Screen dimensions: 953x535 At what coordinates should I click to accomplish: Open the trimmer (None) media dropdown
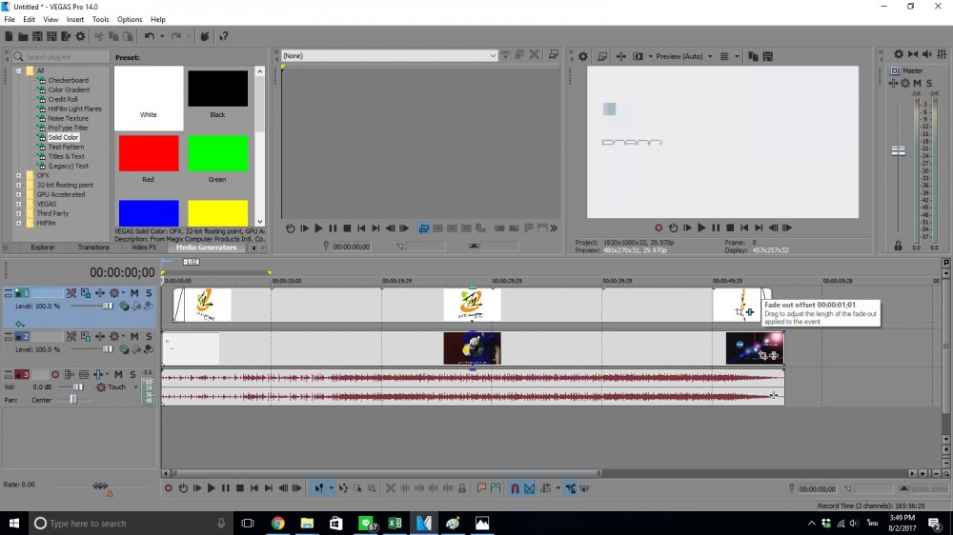[492, 56]
